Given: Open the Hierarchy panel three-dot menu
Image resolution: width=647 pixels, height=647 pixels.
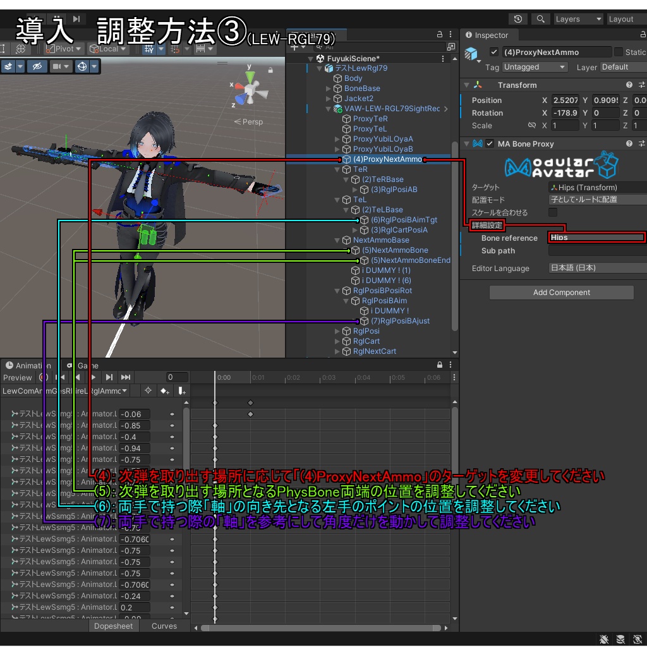Looking at the screenshot, I should click(450, 34).
